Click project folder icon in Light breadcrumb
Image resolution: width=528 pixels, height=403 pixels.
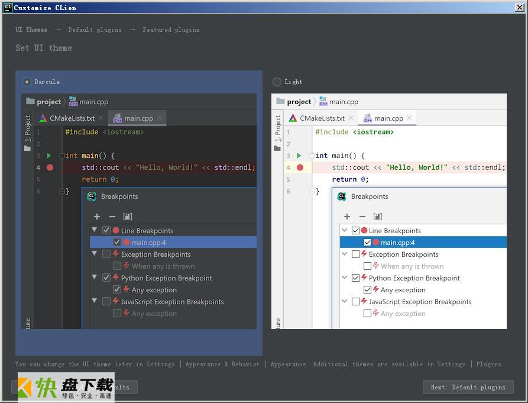pyautogui.click(x=280, y=101)
